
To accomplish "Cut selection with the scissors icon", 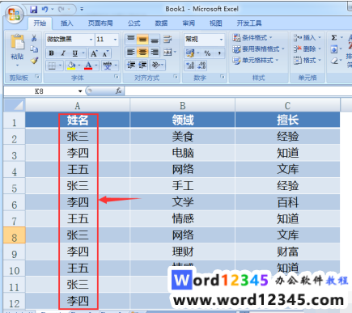I will (34, 38).
